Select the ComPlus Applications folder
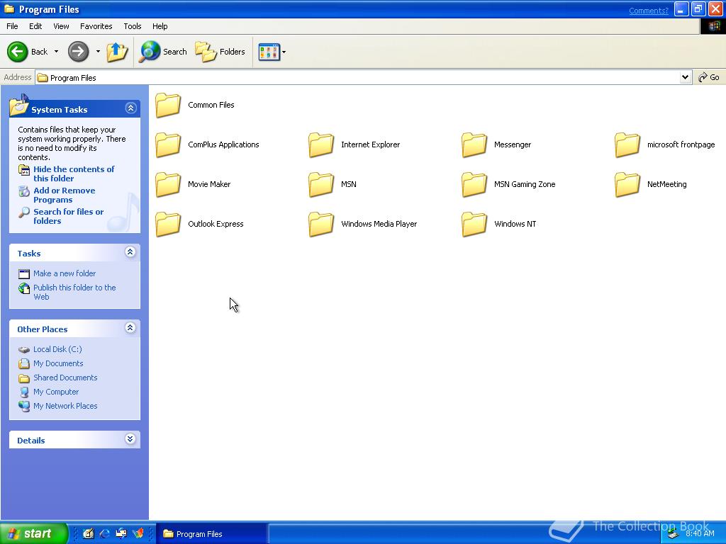This screenshot has height=544, width=726. click(x=208, y=144)
